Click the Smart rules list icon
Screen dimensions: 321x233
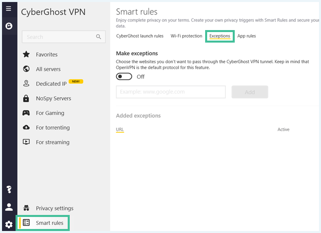26,222
